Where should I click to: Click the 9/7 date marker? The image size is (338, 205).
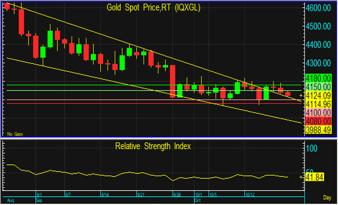tap(68, 195)
